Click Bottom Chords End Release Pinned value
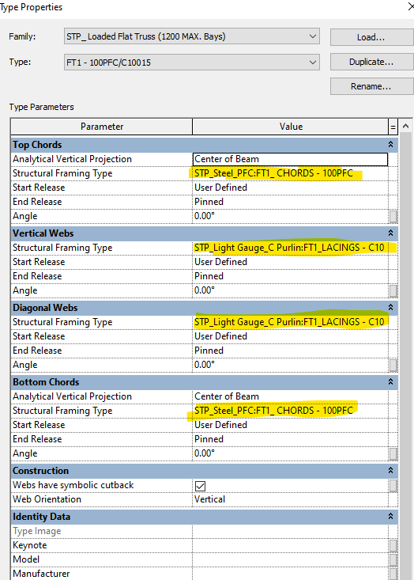414x580 pixels. click(x=290, y=439)
